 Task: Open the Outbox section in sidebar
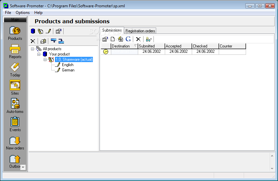click(15, 161)
